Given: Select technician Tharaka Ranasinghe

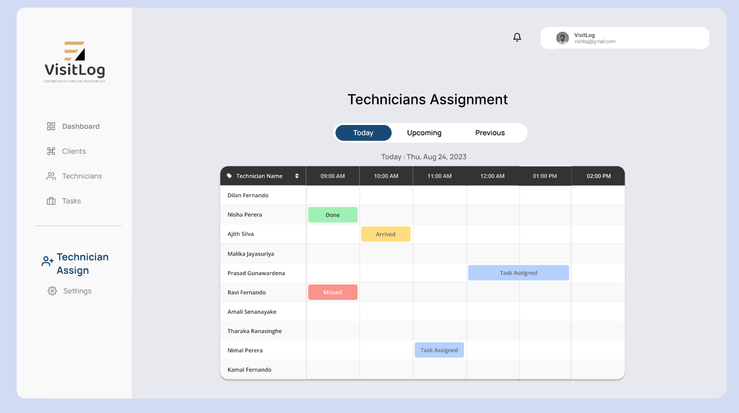Looking at the screenshot, I should (255, 331).
